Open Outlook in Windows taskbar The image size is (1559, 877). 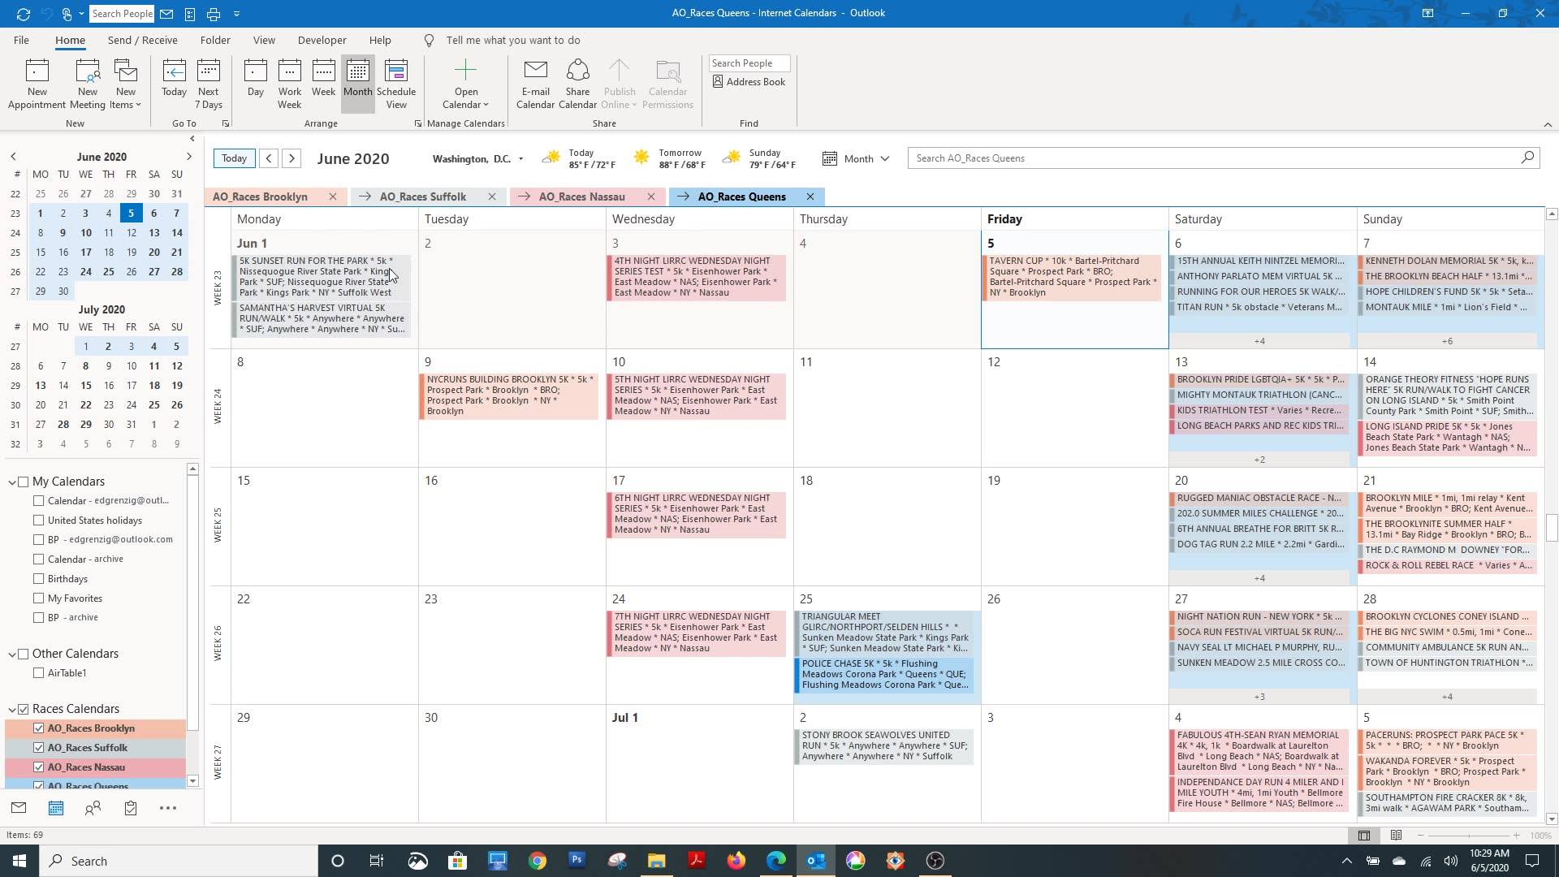pos(816,861)
